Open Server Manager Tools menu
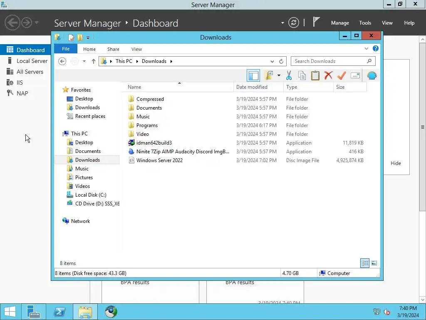The width and height of the screenshot is (426, 320). tap(365, 23)
